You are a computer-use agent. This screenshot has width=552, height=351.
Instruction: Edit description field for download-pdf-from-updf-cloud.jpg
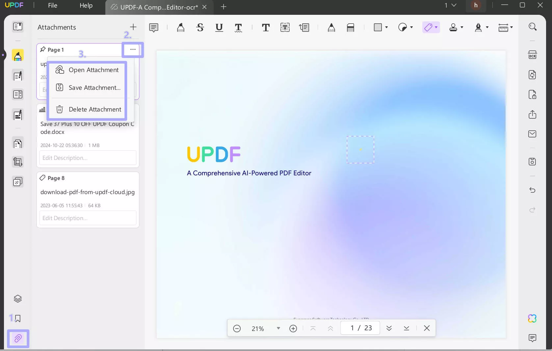pos(88,218)
